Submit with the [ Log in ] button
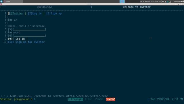This screenshot has width=184, height=104. pyautogui.click(x=20, y=39)
